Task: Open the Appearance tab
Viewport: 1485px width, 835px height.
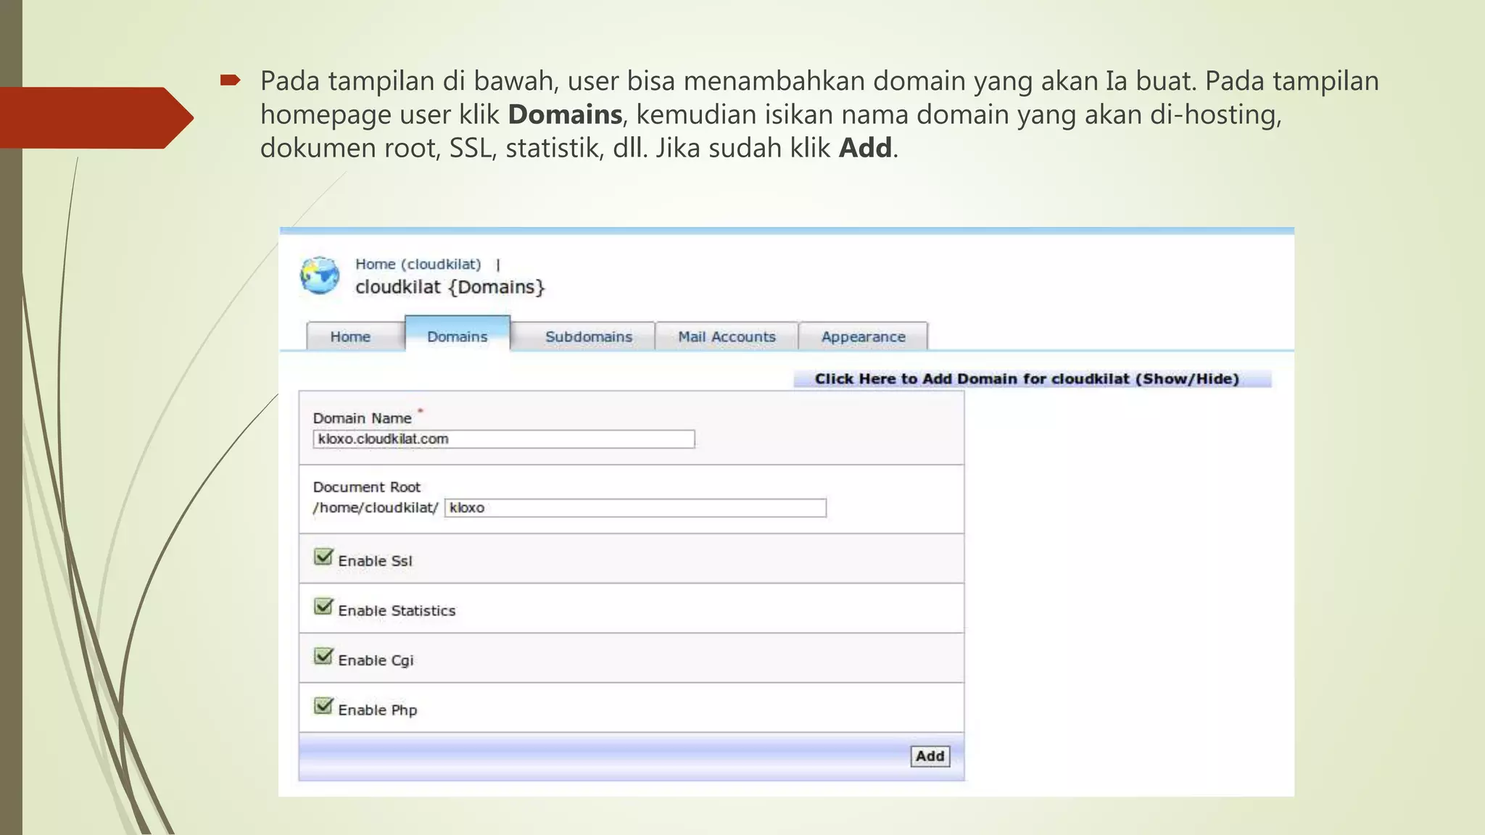Action: [x=863, y=337]
